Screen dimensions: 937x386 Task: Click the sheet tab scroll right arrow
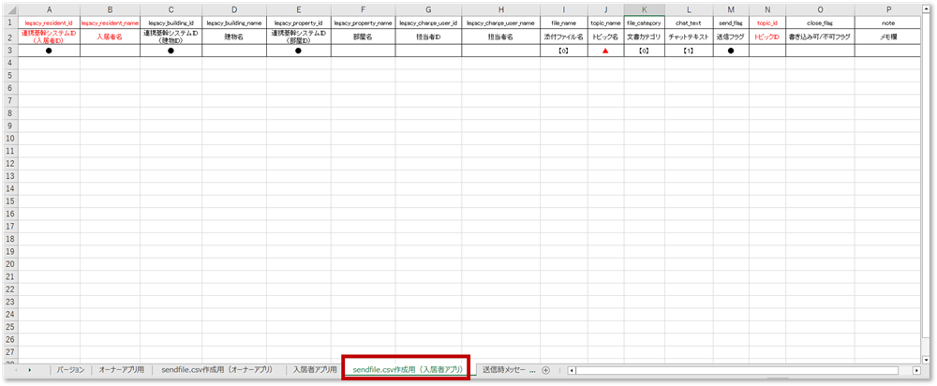click(29, 370)
